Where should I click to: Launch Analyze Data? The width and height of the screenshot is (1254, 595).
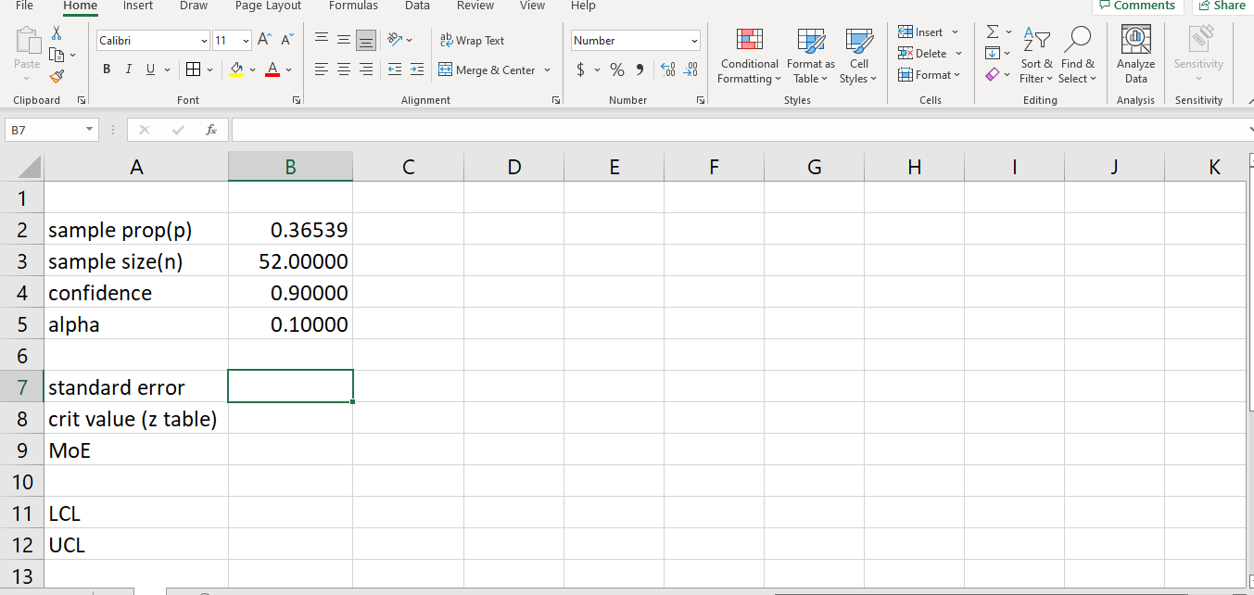point(1134,56)
